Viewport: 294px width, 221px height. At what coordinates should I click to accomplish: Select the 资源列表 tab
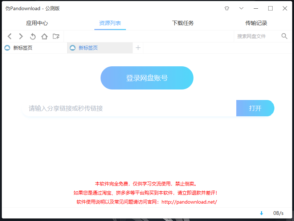click(x=110, y=23)
